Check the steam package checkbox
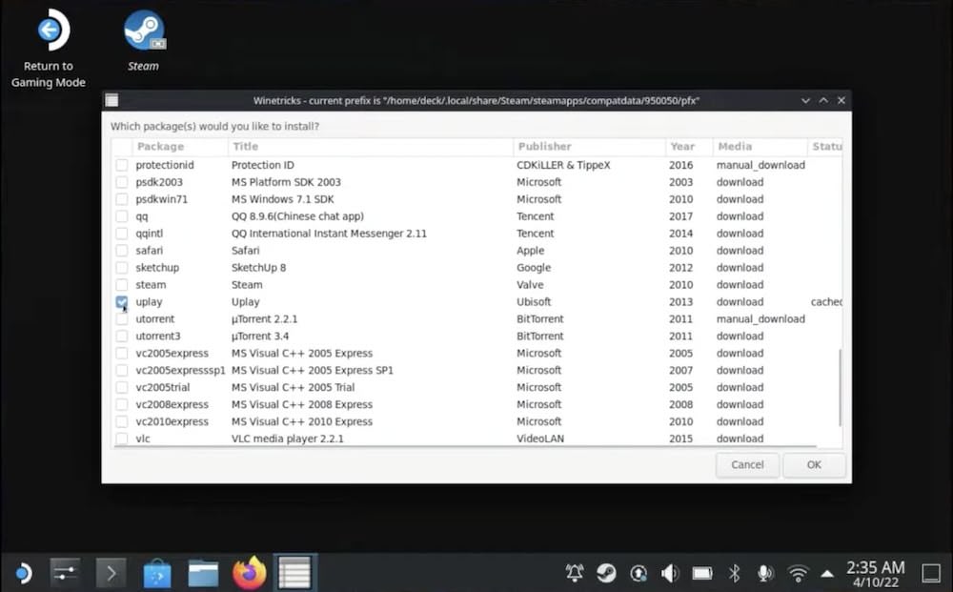Viewport: 953px width, 592px height. 122,284
